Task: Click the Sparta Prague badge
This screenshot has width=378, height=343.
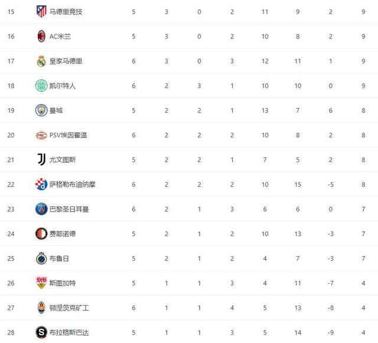Action: 41,332
